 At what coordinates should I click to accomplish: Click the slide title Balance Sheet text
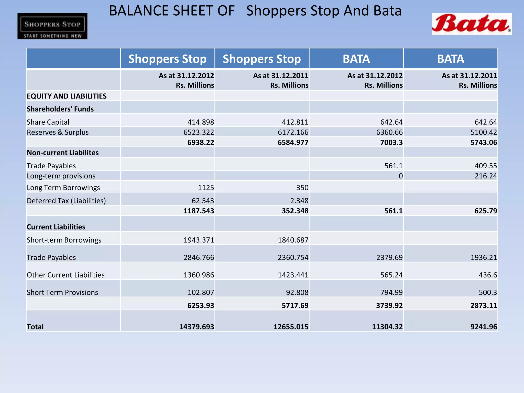(x=255, y=11)
